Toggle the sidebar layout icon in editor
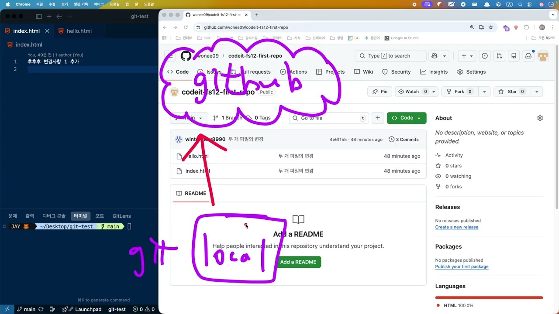This screenshot has width=559, height=314. coord(39,17)
